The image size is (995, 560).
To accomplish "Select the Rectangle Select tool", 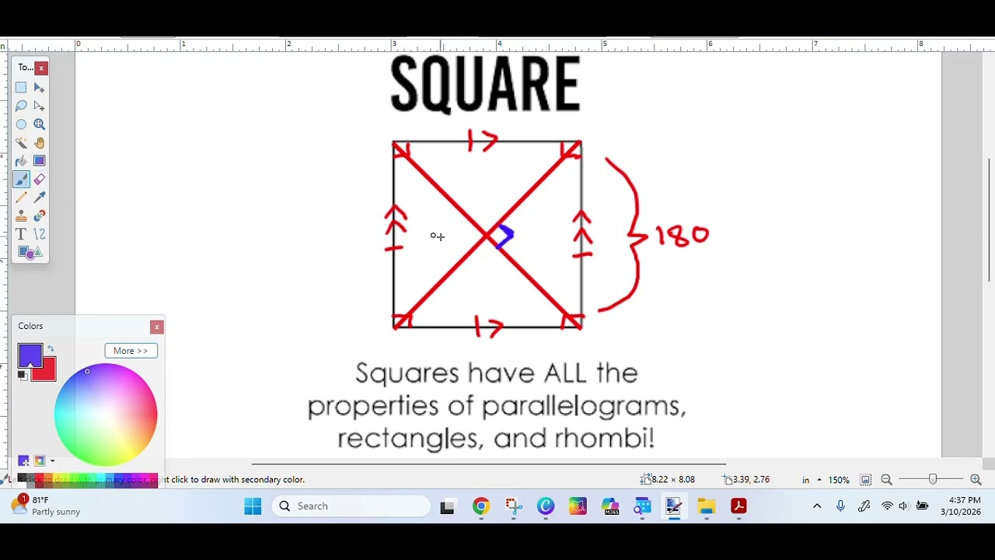I will (21, 88).
